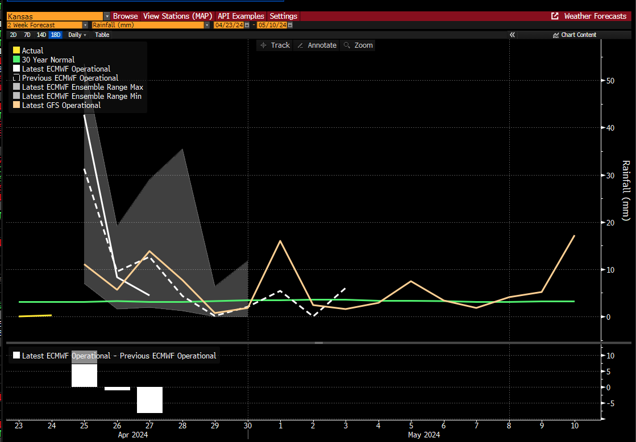Activate the chart Zoom tool
The height and width of the screenshot is (442, 636).
point(358,45)
